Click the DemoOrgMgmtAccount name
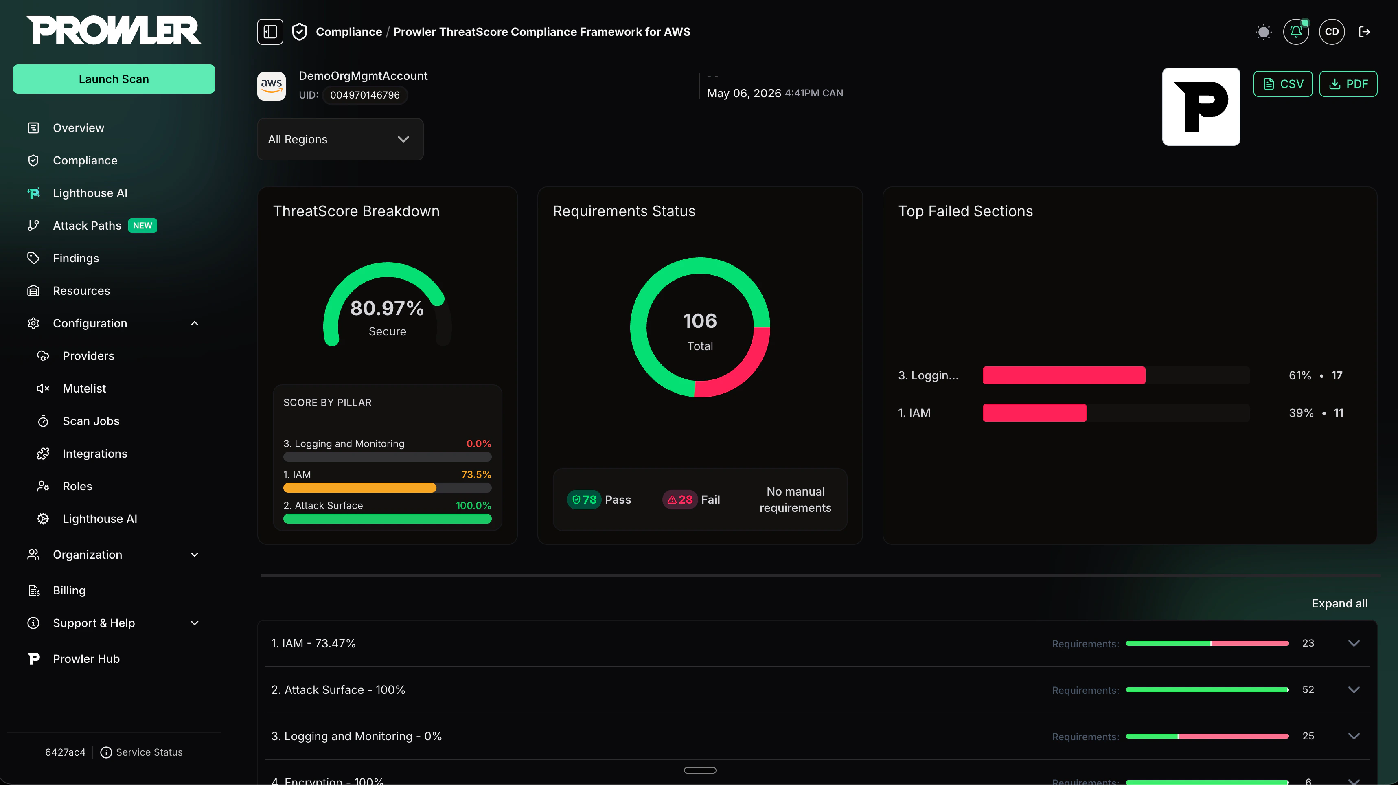 pyautogui.click(x=363, y=75)
